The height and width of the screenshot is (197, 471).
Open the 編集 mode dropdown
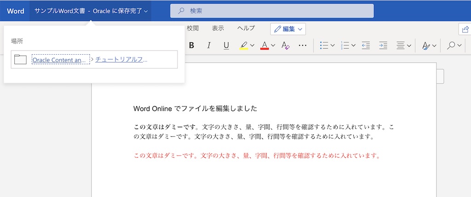tap(288, 29)
